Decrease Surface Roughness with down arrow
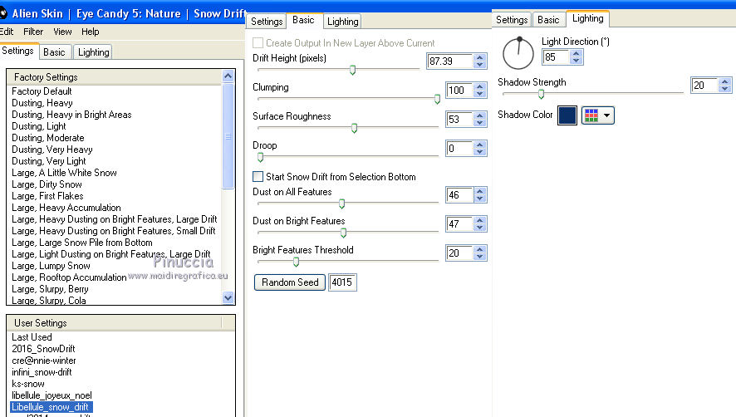 (x=479, y=123)
